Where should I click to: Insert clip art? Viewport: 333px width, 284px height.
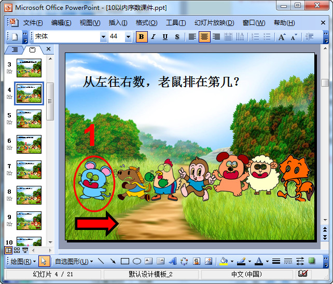pos(197,261)
